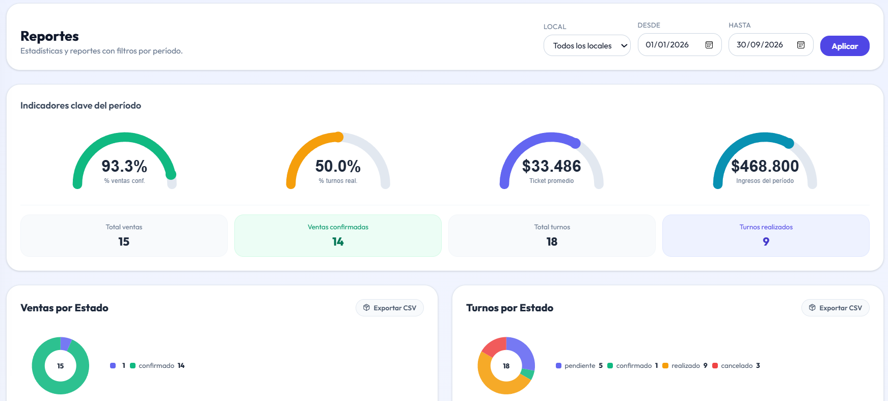
Task: Click the Turnos por Estado donut chart
Action: pos(506,365)
